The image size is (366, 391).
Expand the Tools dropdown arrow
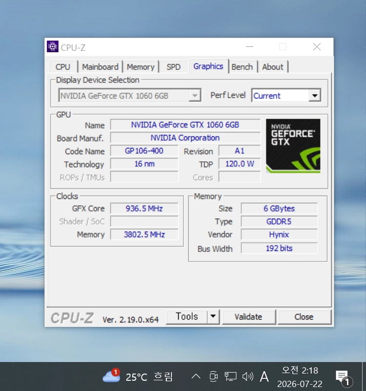click(213, 317)
